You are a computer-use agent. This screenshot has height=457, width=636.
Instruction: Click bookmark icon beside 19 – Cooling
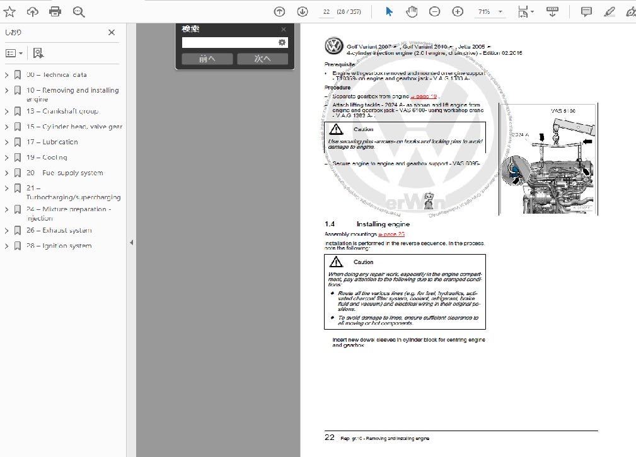tap(18, 158)
